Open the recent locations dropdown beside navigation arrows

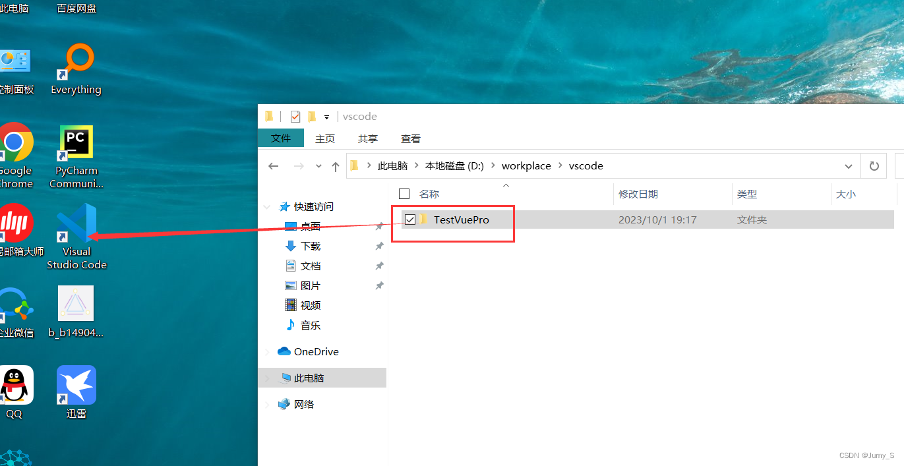(x=318, y=165)
